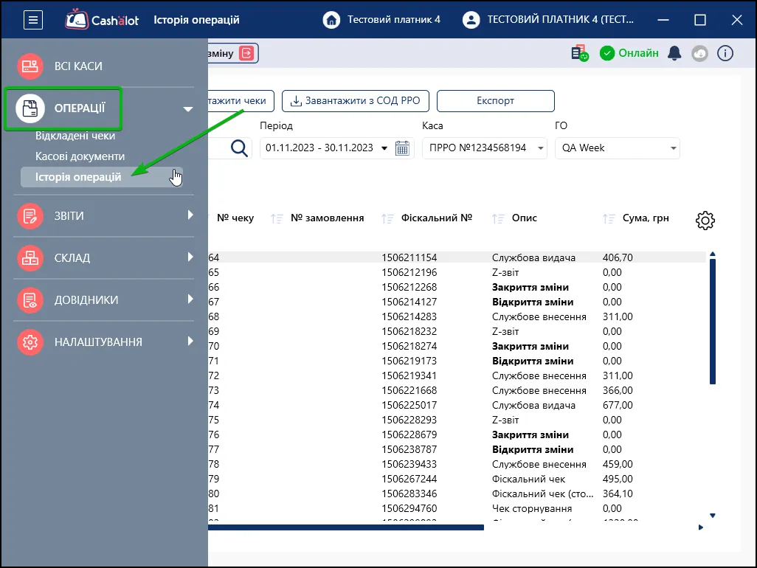The height and width of the screenshot is (568, 757).
Task: Click the cloud sync status icon
Action: click(699, 53)
